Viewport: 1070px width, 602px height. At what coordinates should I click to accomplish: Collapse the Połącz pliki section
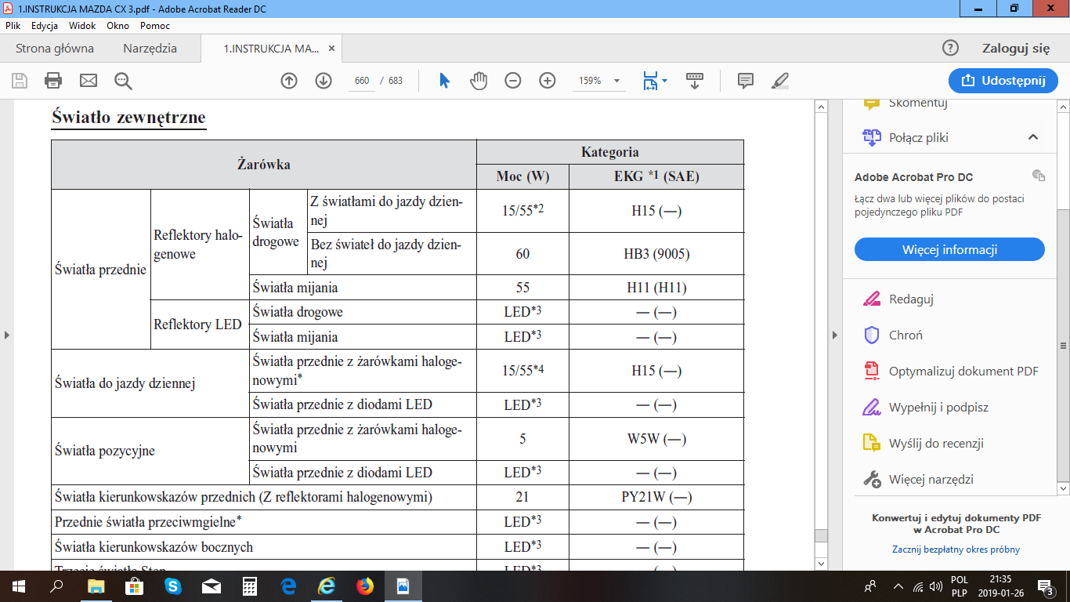click(1032, 137)
